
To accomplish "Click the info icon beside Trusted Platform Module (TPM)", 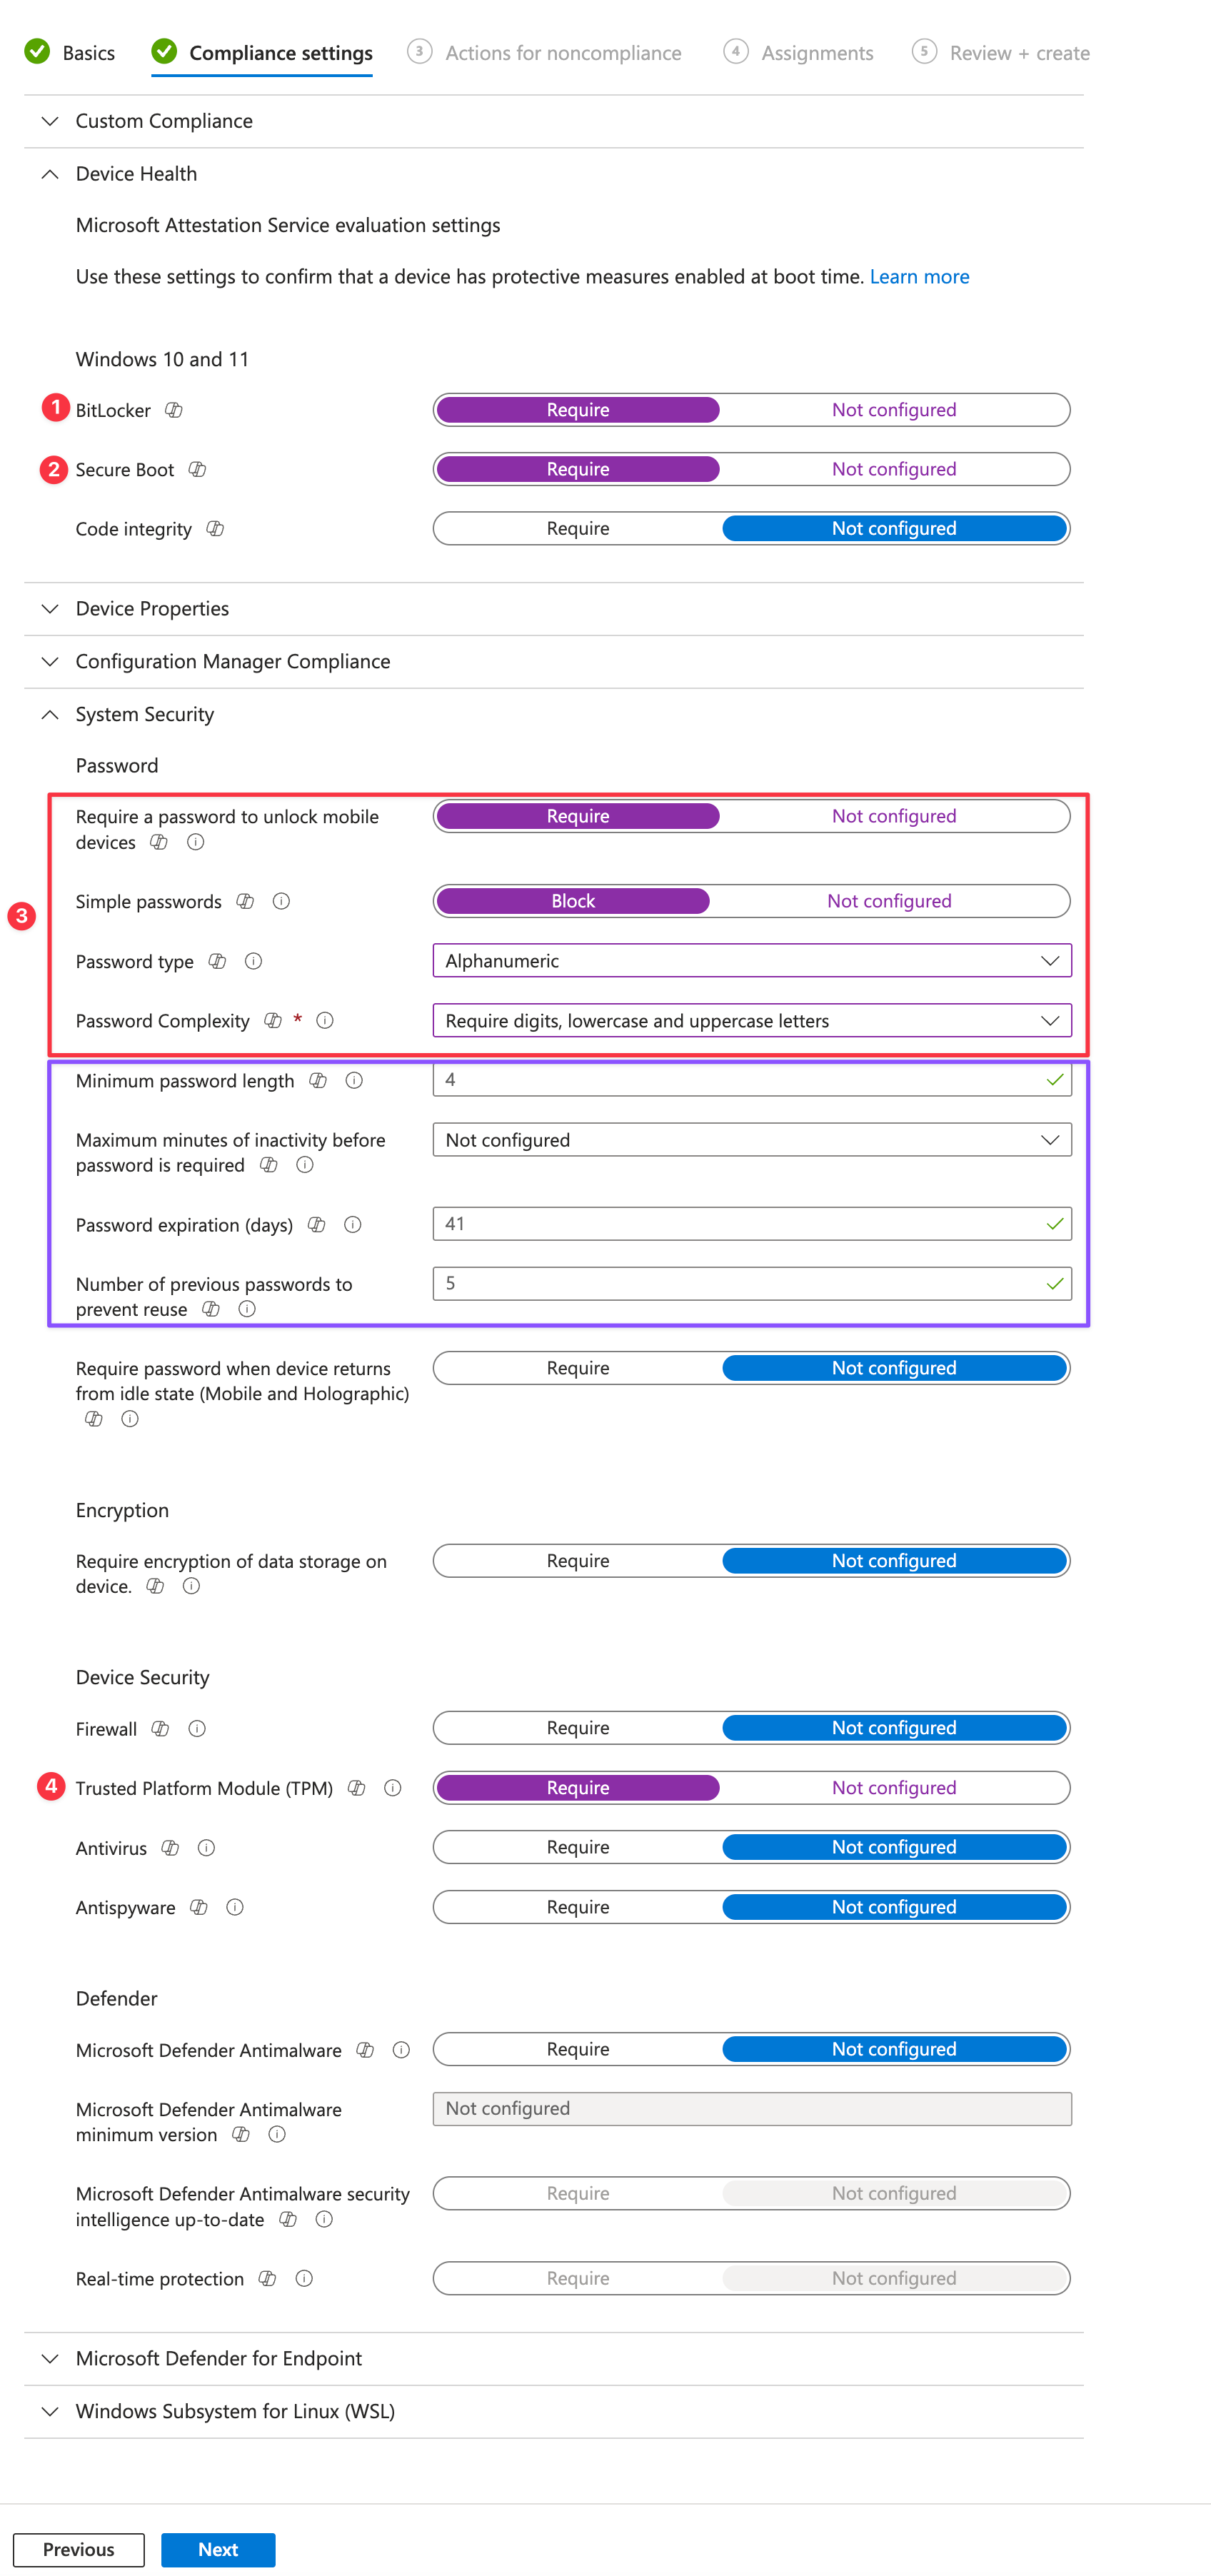I will [393, 1787].
